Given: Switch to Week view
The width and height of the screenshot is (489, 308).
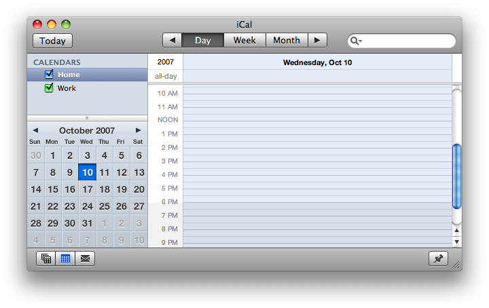Looking at the screenshot, I should [x=244, y=40].
